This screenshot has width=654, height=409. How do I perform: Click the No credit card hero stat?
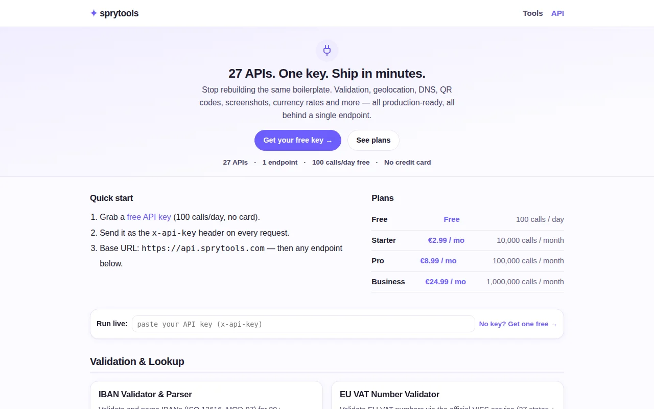[408, 162]
